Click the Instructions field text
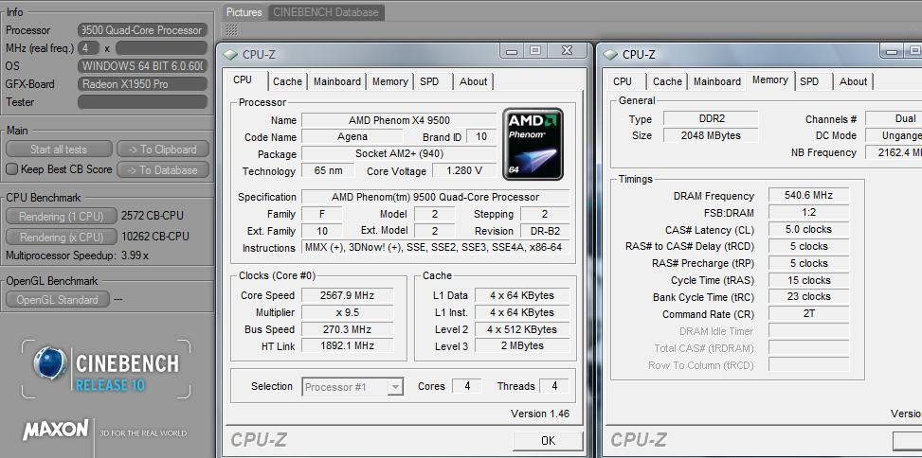 click(435, 248)
